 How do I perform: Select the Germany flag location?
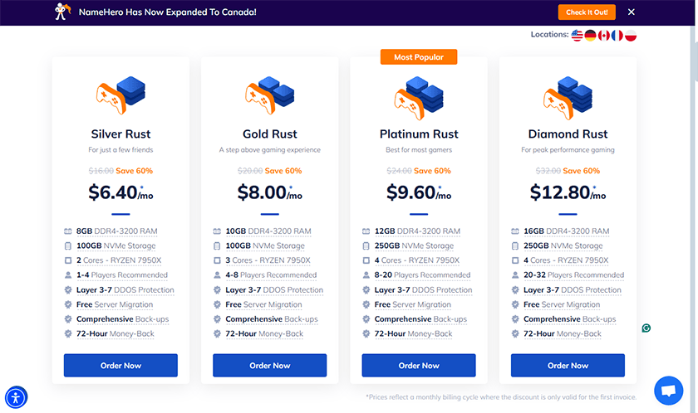[591, 36]
